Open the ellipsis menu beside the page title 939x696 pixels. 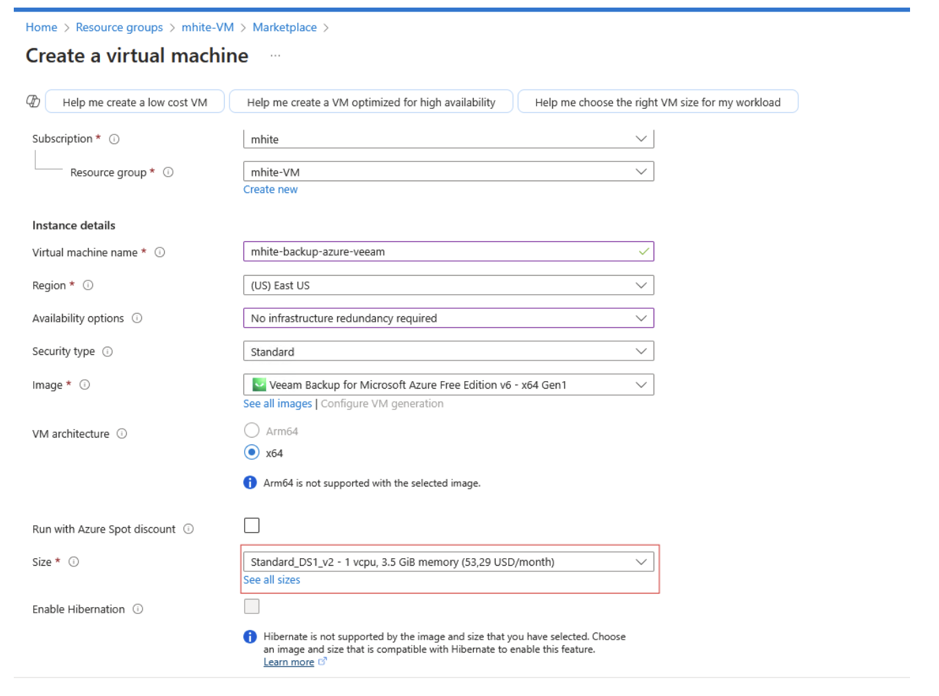click(x=275, y=56)
